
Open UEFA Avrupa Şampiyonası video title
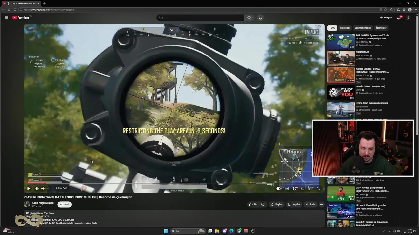pos(373,189)
